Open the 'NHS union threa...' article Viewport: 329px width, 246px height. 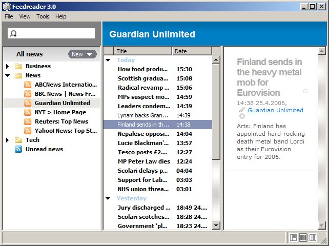pos(158,189)
